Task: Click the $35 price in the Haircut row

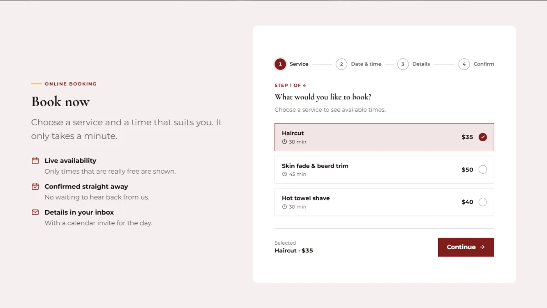Action: [467, 137]
